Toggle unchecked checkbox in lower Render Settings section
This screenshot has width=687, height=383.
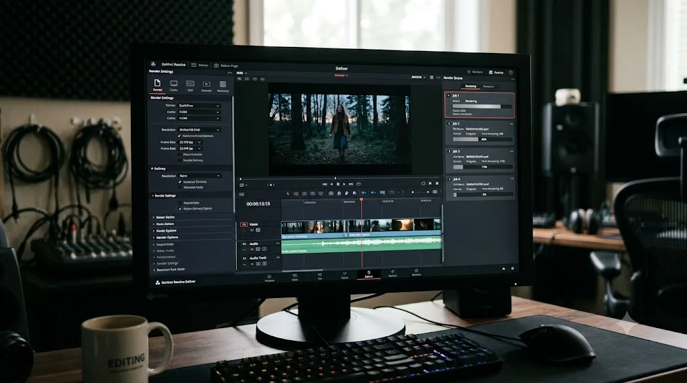(x=180, y=203)
